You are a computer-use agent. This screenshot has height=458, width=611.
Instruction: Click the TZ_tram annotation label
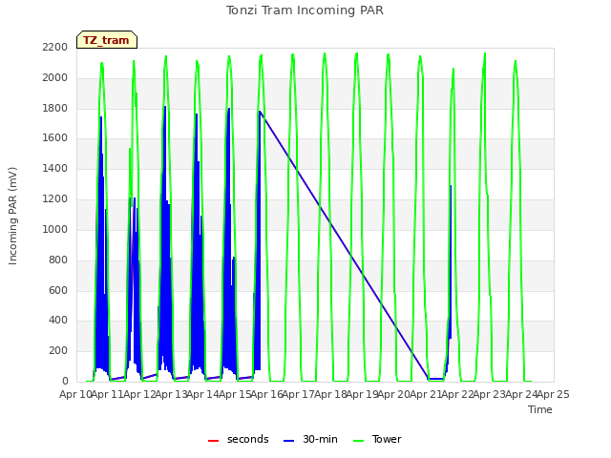106,40
